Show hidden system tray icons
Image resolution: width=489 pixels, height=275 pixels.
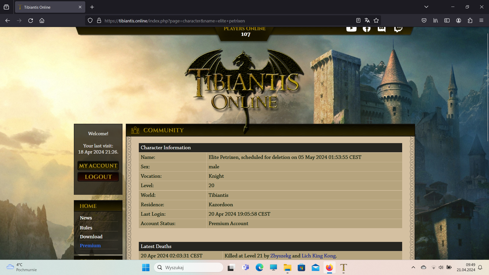(x=413, y=267)
